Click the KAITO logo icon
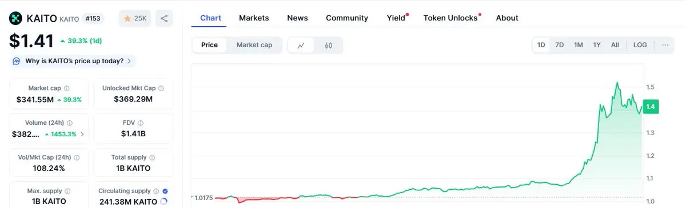 [16, 18]
